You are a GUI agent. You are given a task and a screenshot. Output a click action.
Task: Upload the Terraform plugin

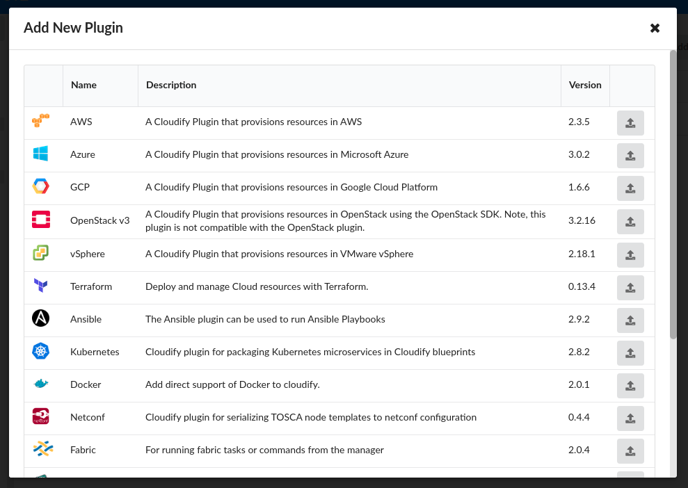[x=630, y=288]
